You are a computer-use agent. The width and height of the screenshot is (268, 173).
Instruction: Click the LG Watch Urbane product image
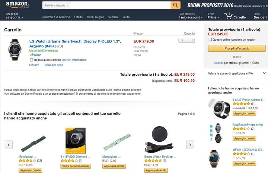tap(15, 47)
